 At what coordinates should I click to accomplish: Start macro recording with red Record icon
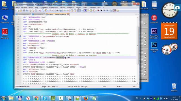click(x=98, y=11)
